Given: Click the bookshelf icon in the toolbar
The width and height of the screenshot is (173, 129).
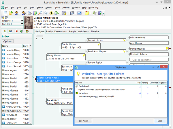Looking at the screenshot, I should pos(35,13).
